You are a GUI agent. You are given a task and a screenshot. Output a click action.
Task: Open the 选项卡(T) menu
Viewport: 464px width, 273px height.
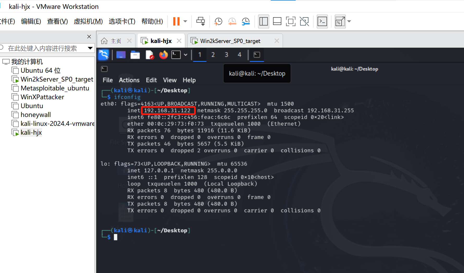[122, 21]
